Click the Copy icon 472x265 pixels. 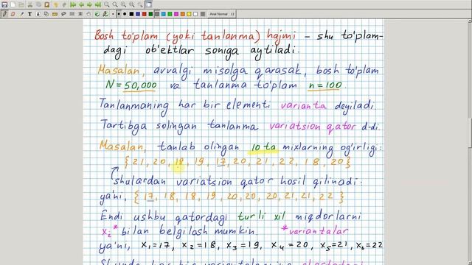[x=38, y=5]
